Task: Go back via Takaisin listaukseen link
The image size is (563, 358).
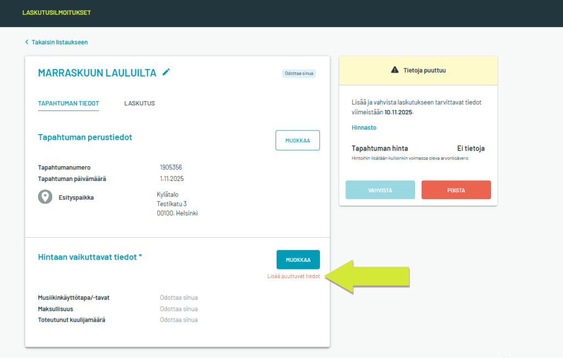Action: point(59,42)
